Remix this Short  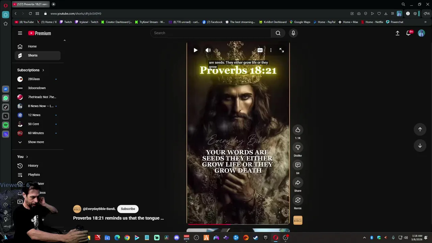pos(298,200)
